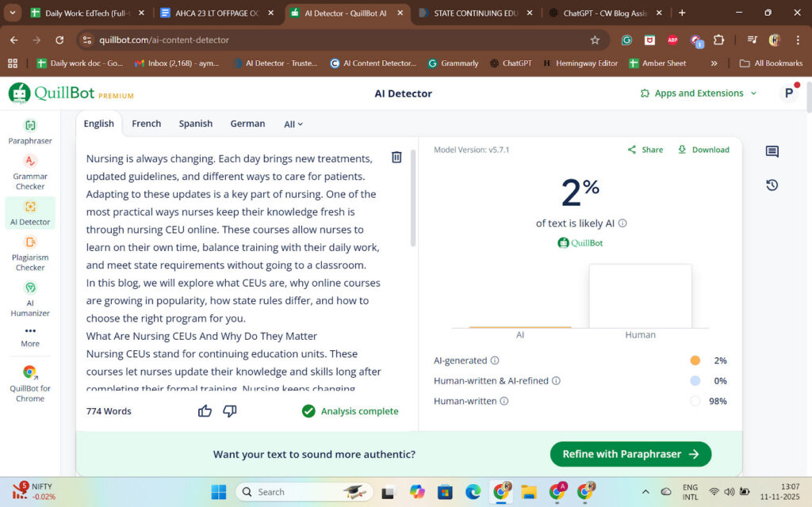Share the analysis results
This screenshot has width=812, height=507.
[x=645, y=150]
